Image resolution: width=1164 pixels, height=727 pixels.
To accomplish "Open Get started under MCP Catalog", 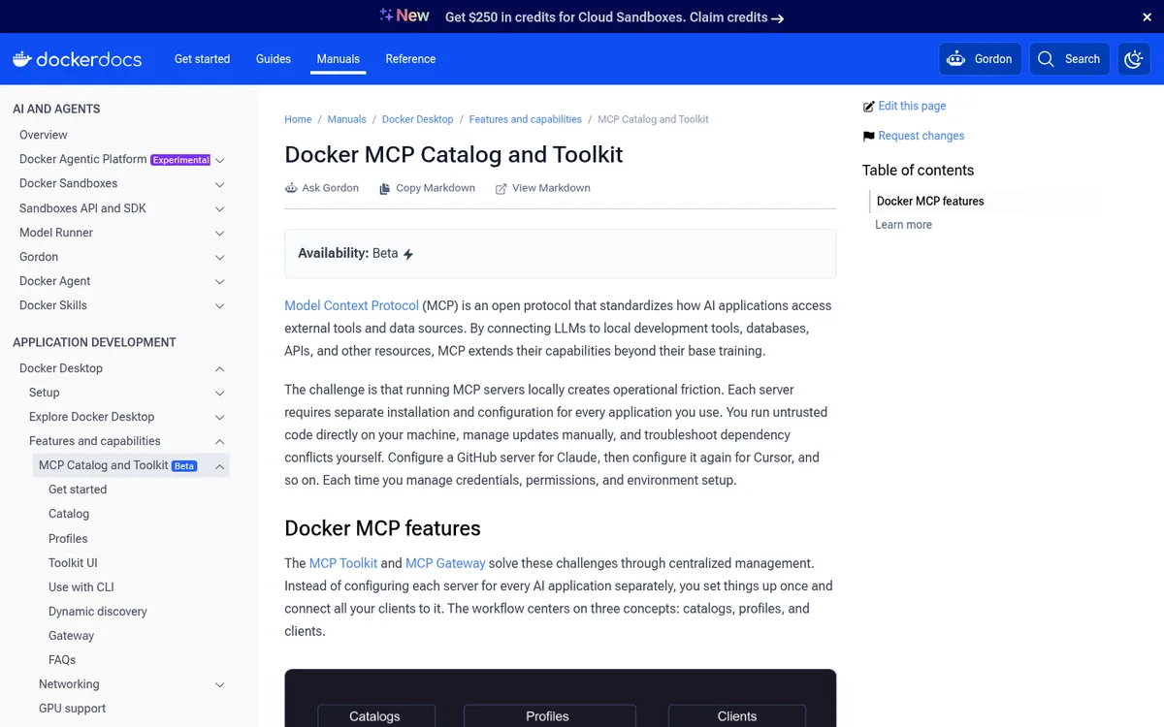I will pos(78,490).
